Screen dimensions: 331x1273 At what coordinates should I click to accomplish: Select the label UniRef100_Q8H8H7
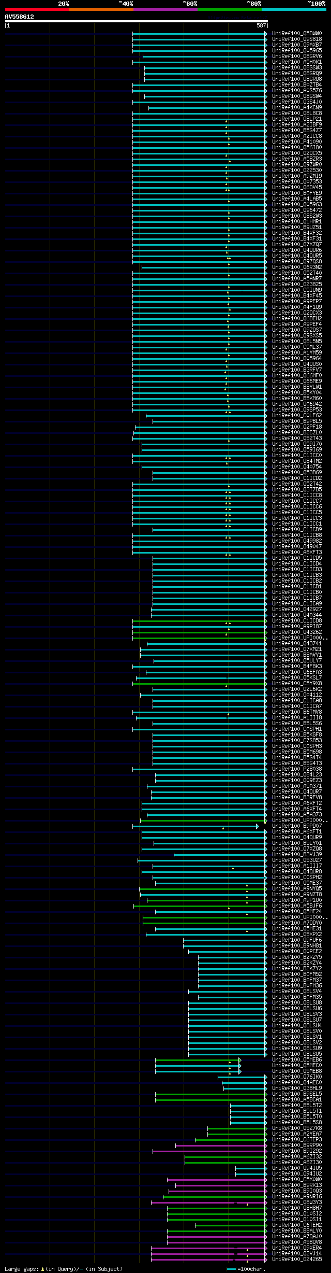[x=297, y=1208]
